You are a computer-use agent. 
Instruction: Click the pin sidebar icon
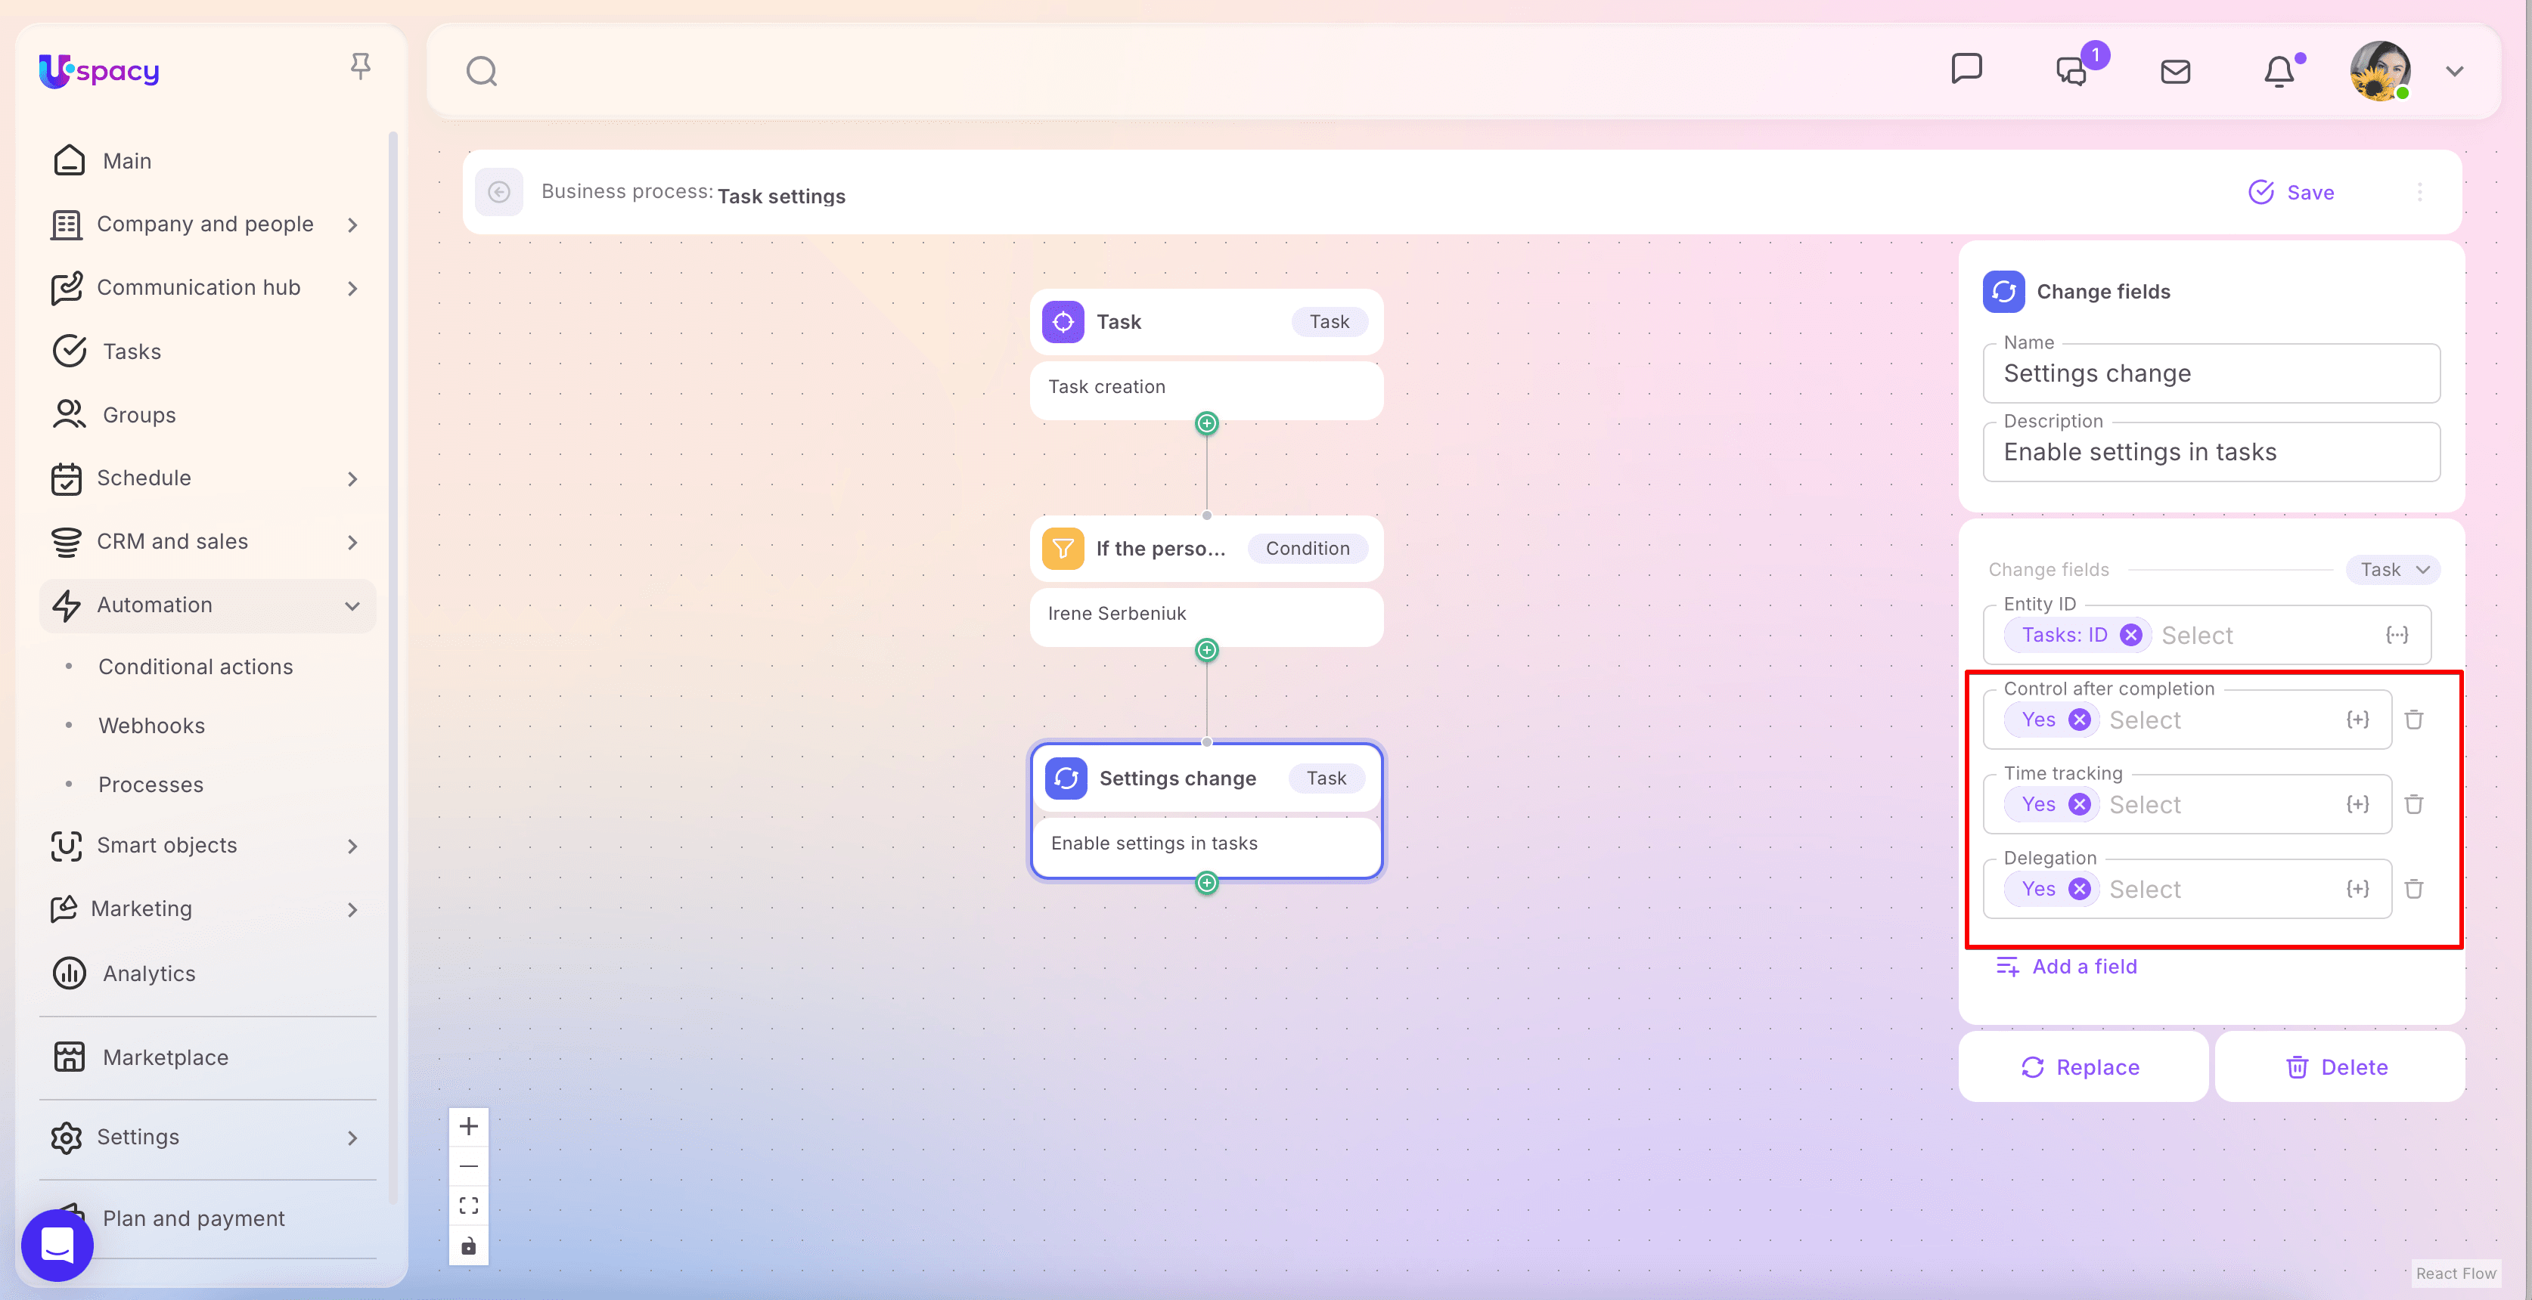(x=360, y=67)
